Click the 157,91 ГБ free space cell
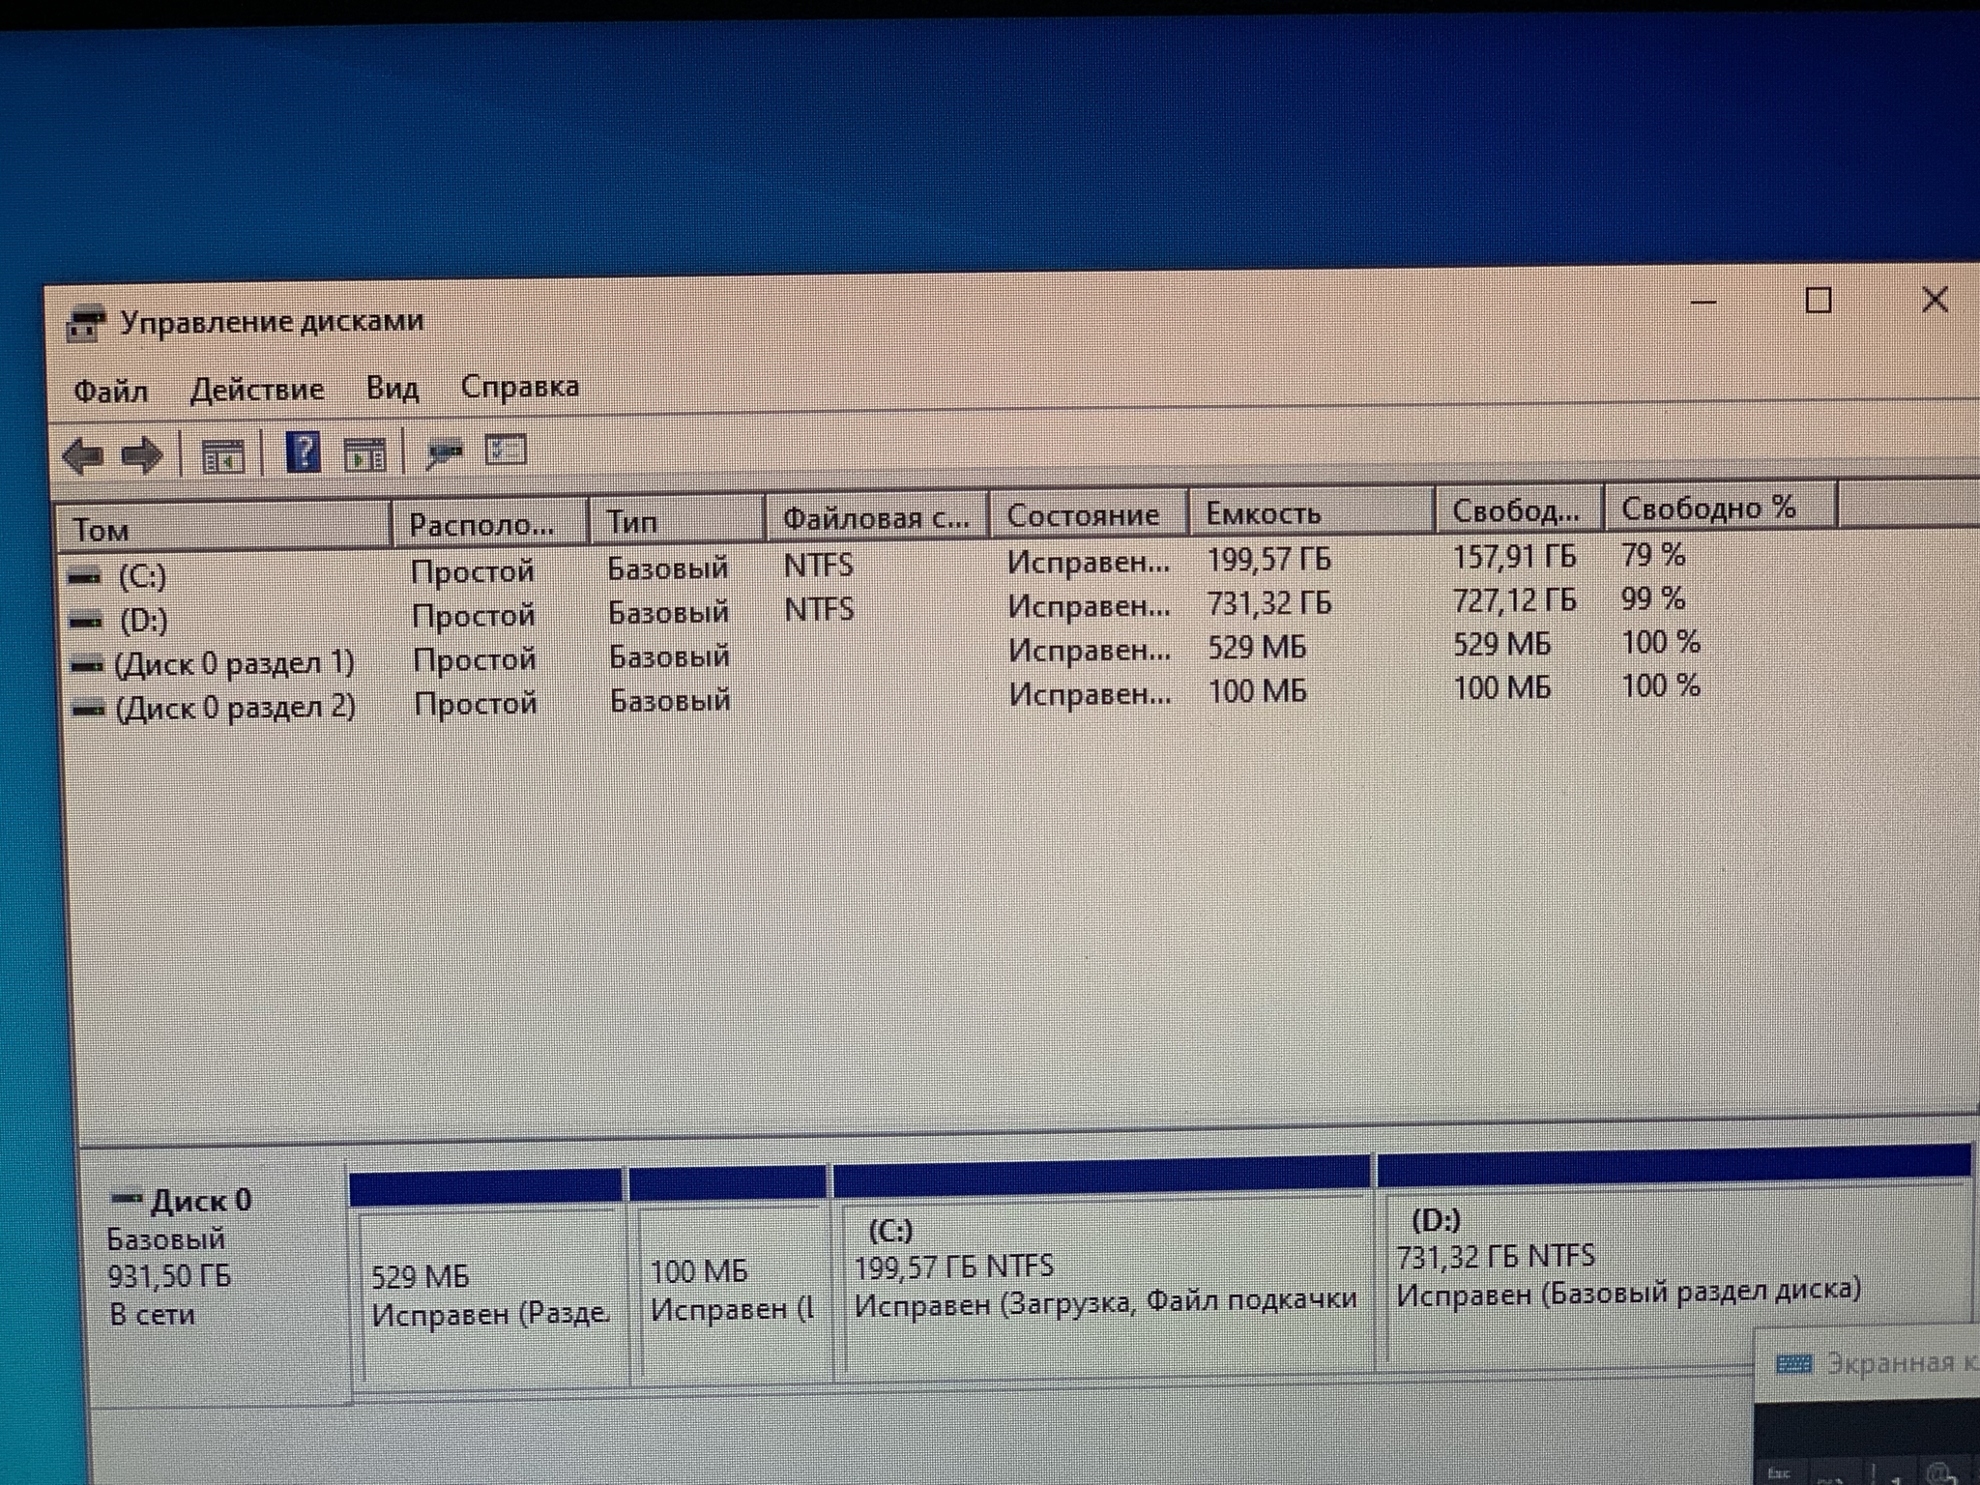Viewport: 1980px width, 1485px height. (x=1515, y=556)
